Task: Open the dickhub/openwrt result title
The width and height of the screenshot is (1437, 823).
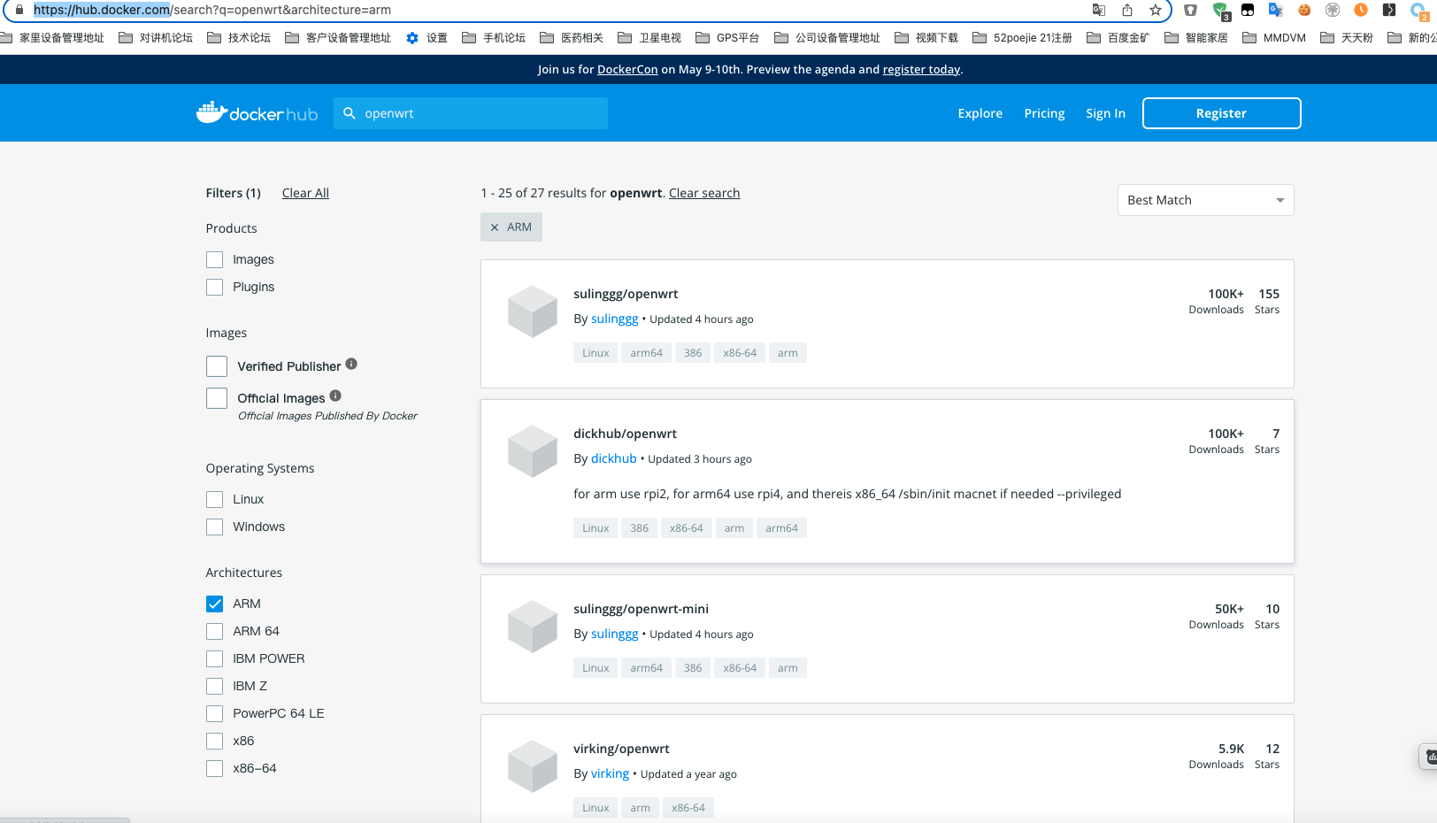Action: click(x=625, y=434)
